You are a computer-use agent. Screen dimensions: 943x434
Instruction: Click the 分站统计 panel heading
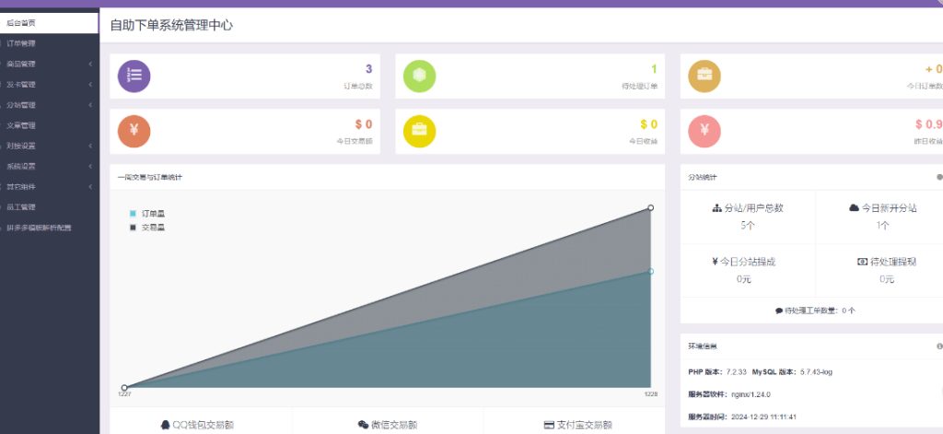pos(703,178)
